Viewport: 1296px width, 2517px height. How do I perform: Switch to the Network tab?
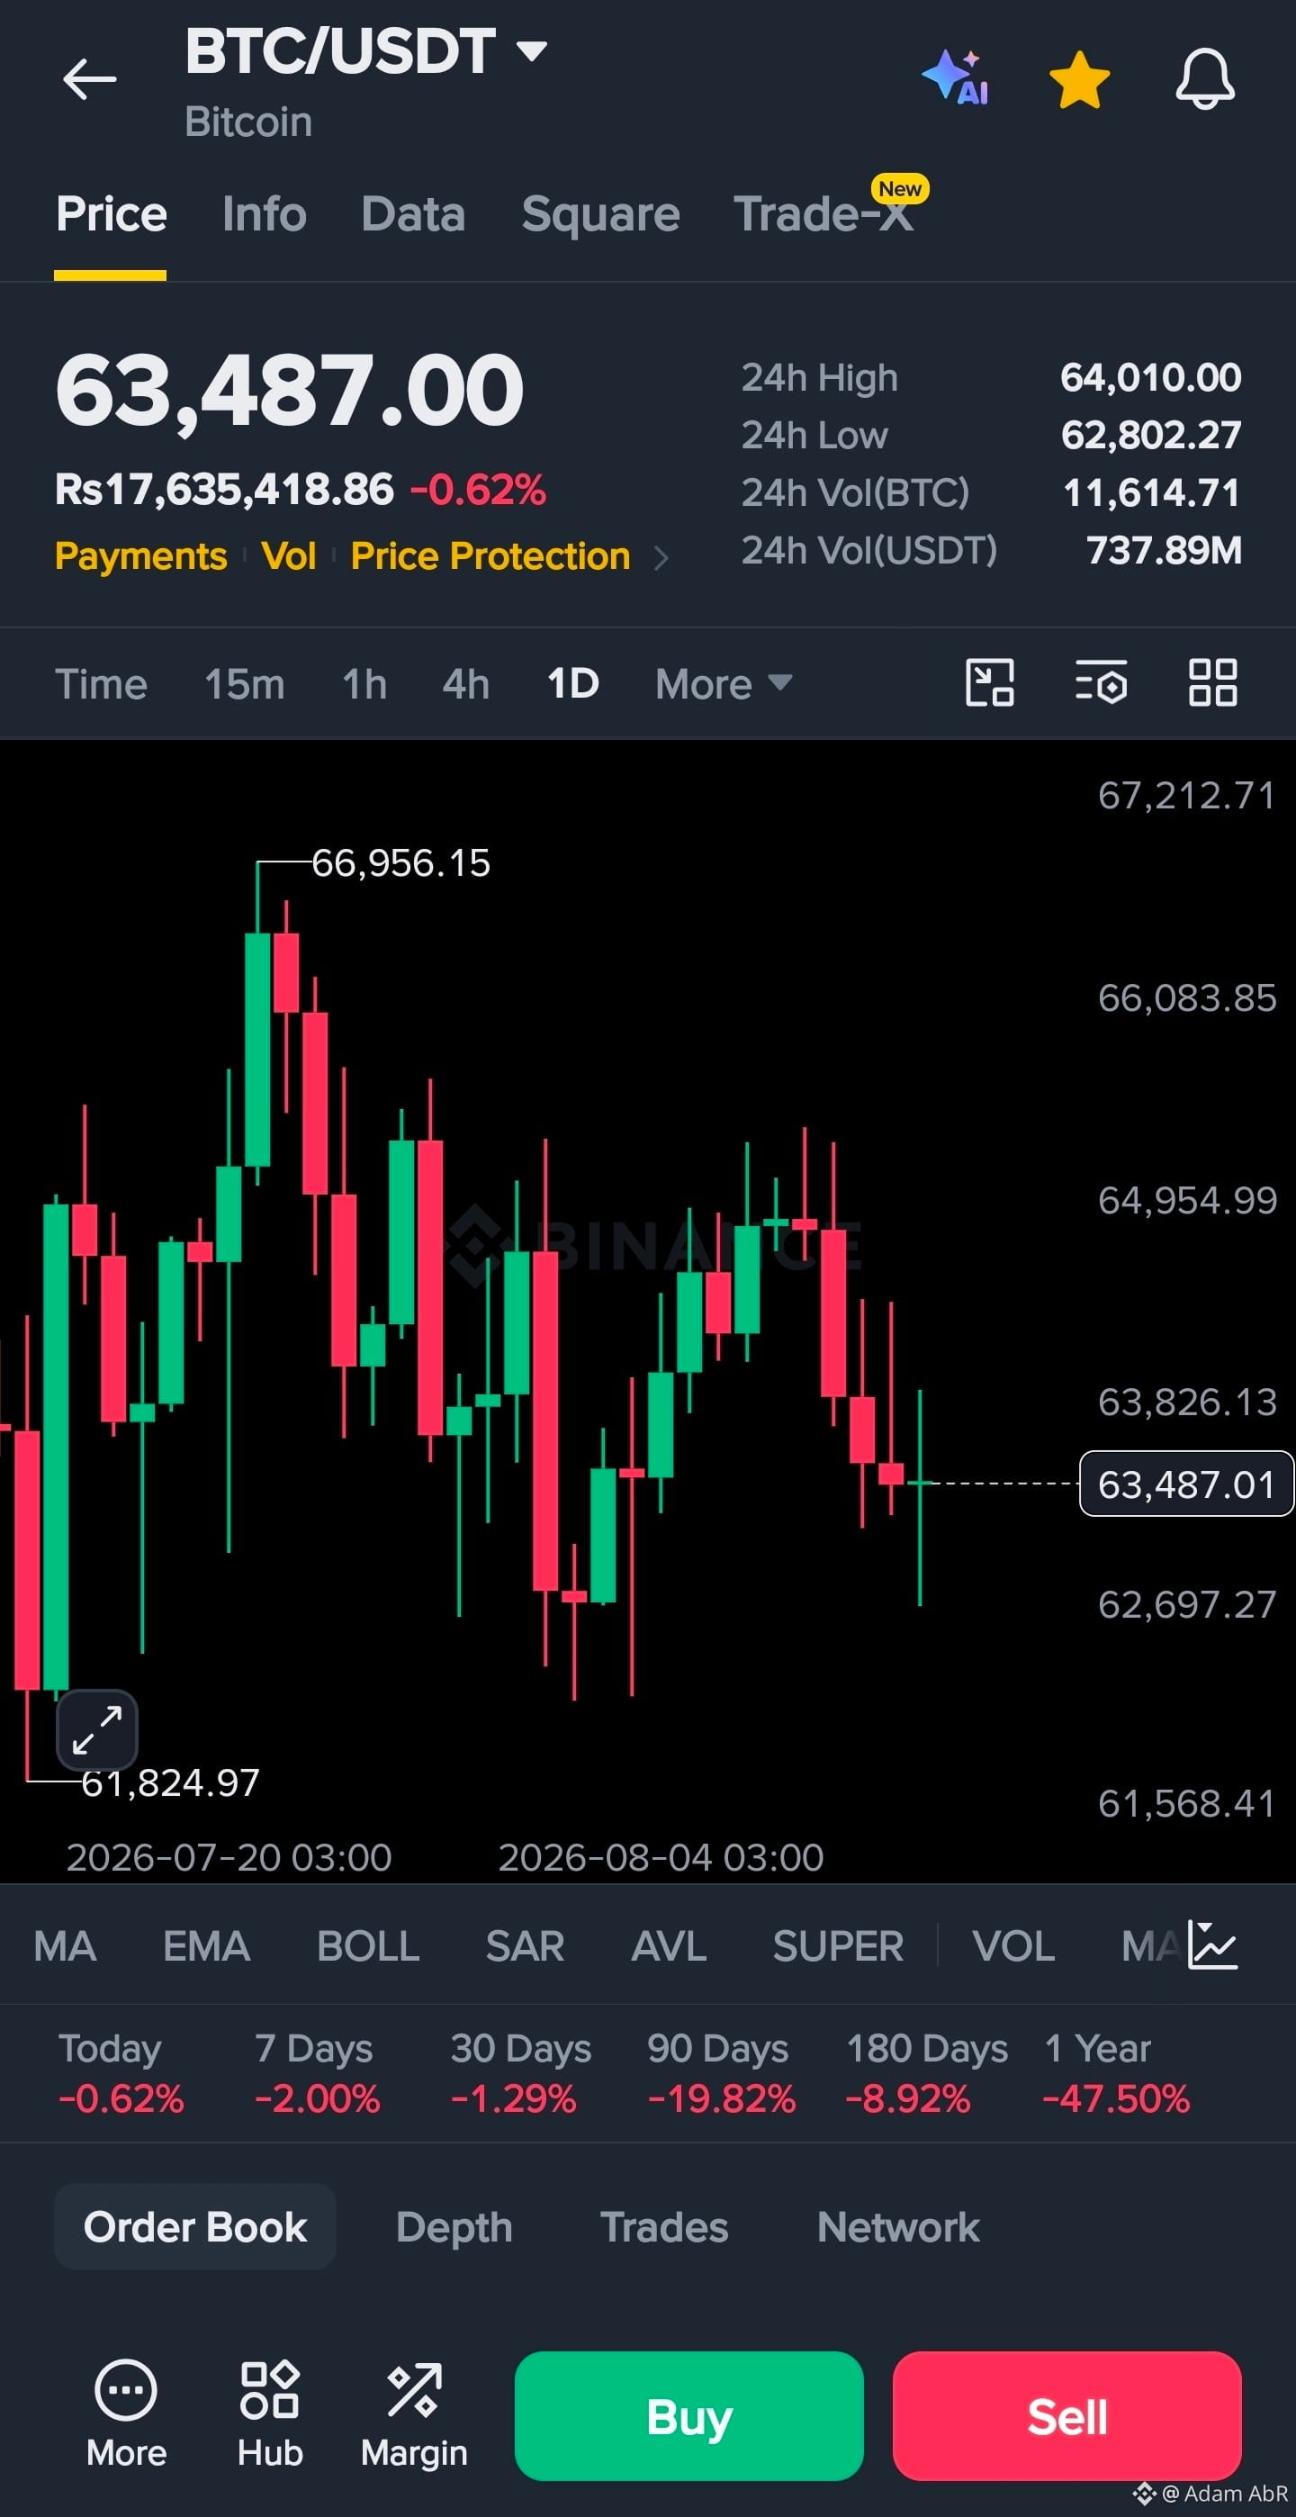pos(897,2228)
